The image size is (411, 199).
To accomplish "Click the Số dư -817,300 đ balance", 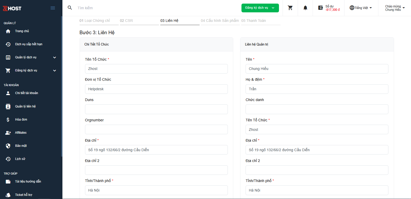I will (x=333, y=8).
